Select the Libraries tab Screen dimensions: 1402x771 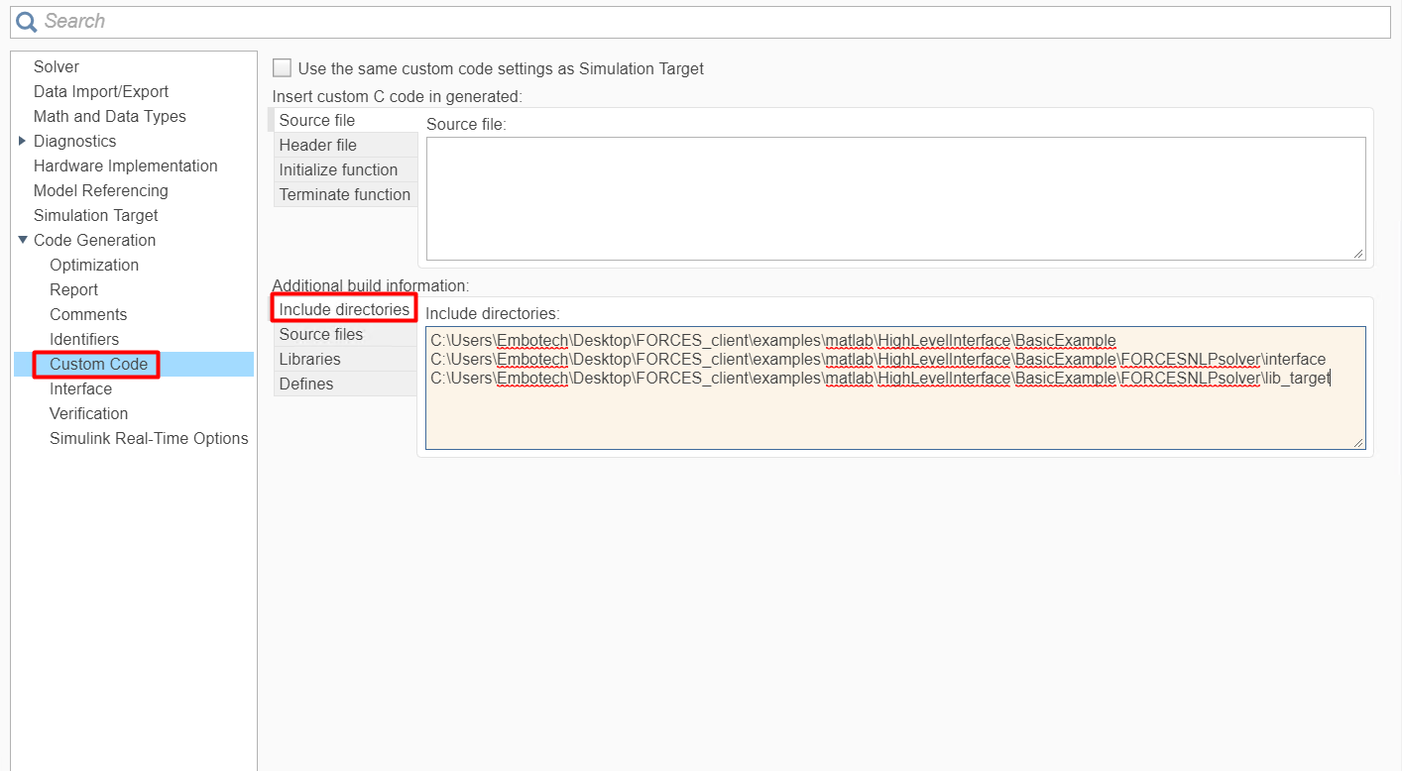click(x=309, y=359)
